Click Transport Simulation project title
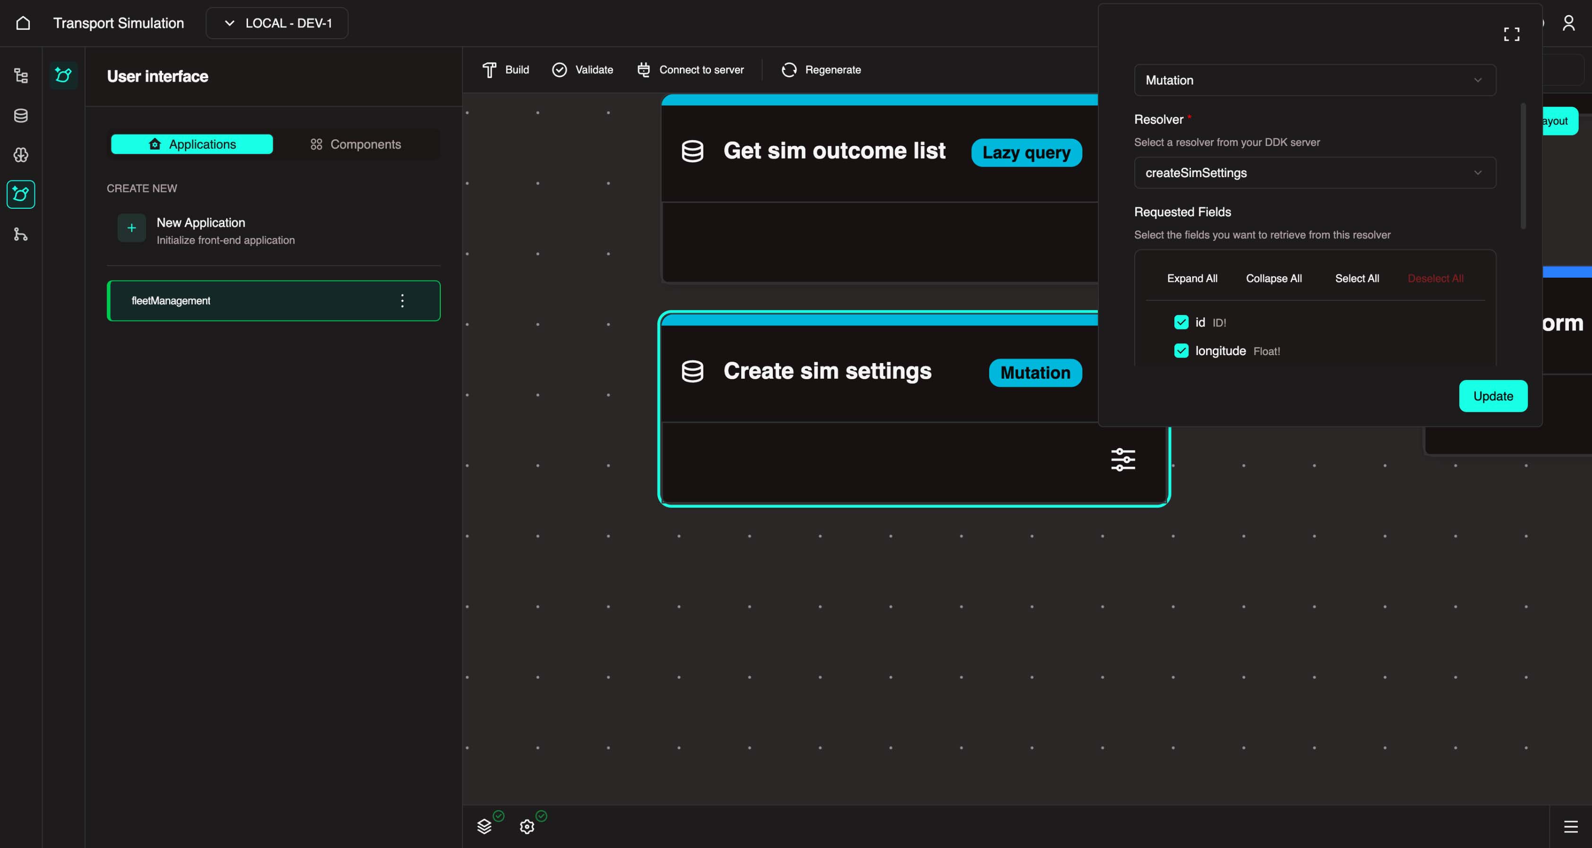This screenshot has width=1592, height=848. click(119, 23)
